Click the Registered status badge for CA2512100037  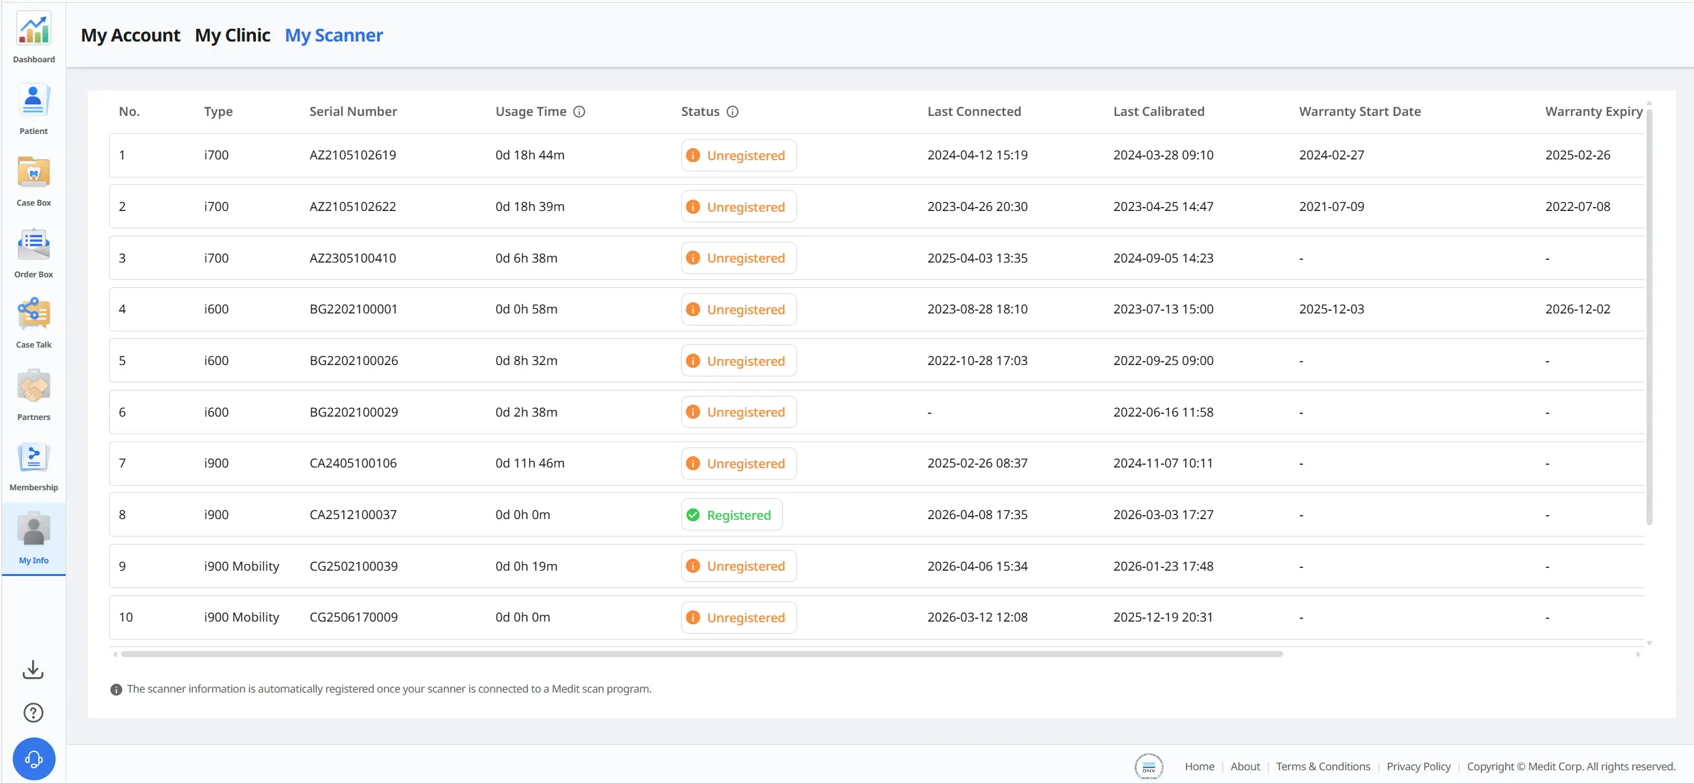731,515
